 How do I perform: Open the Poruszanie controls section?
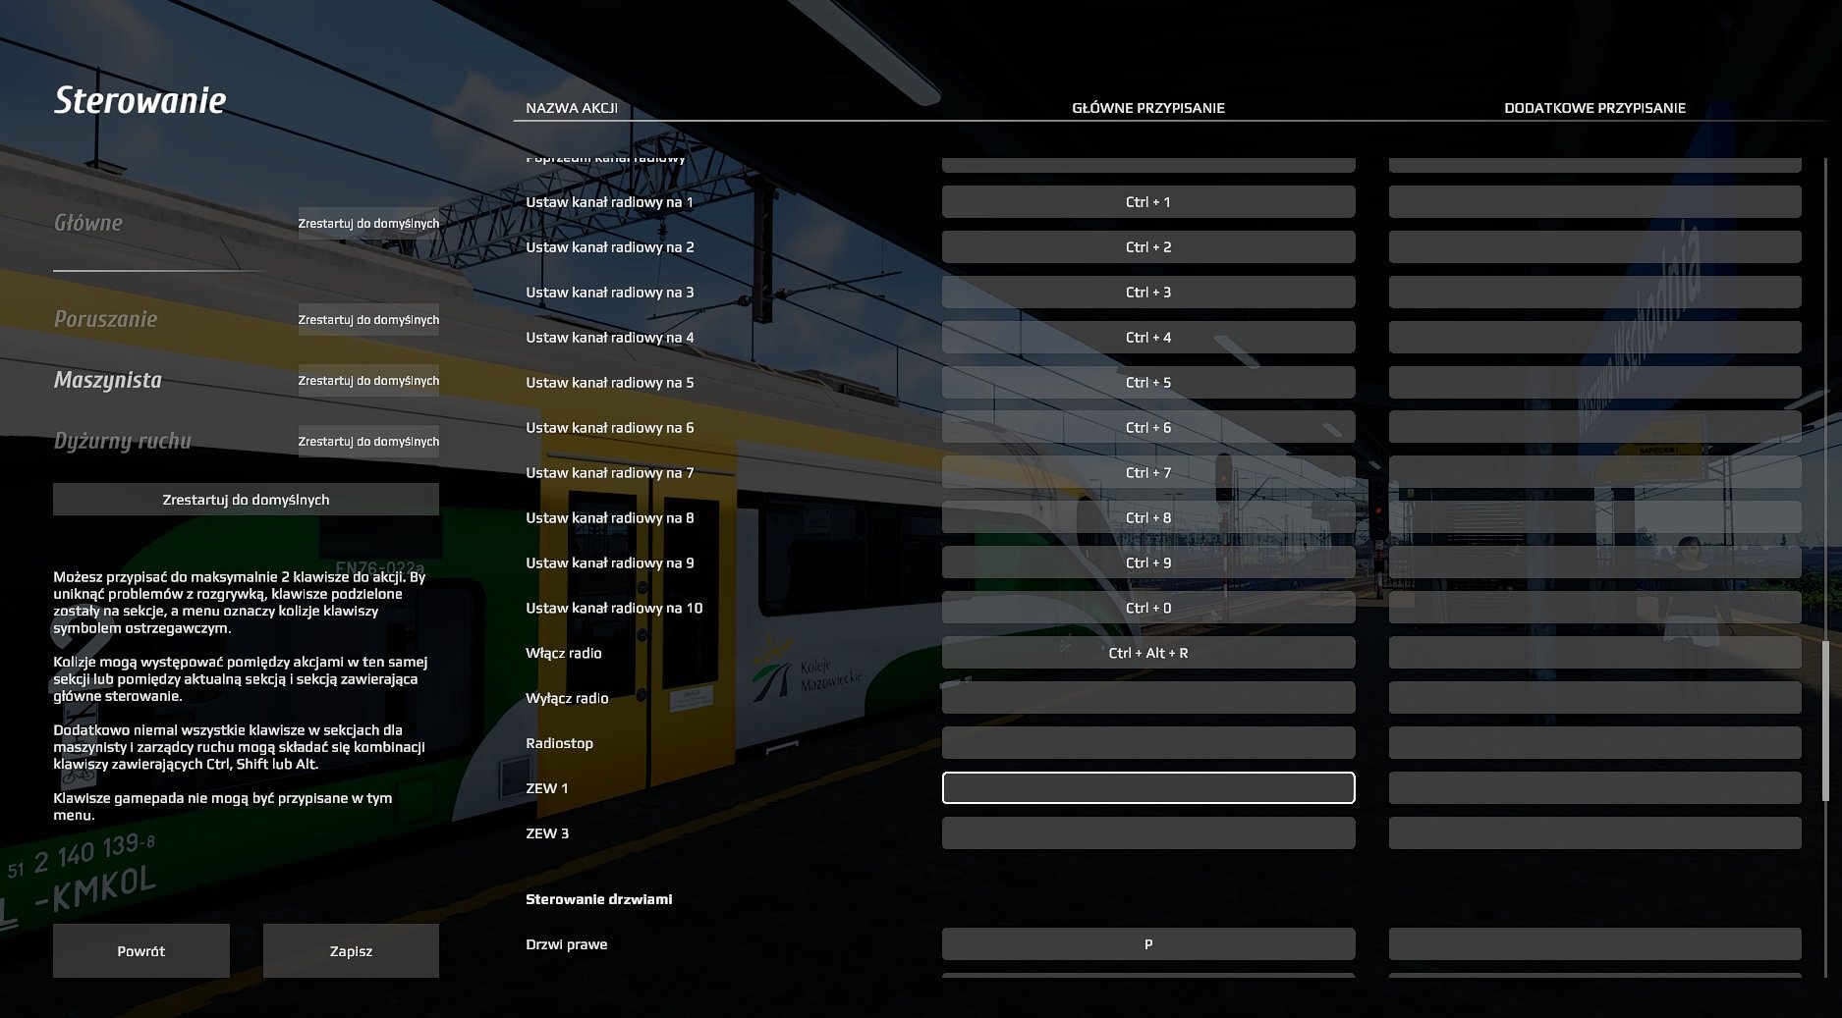pos(105,319)
